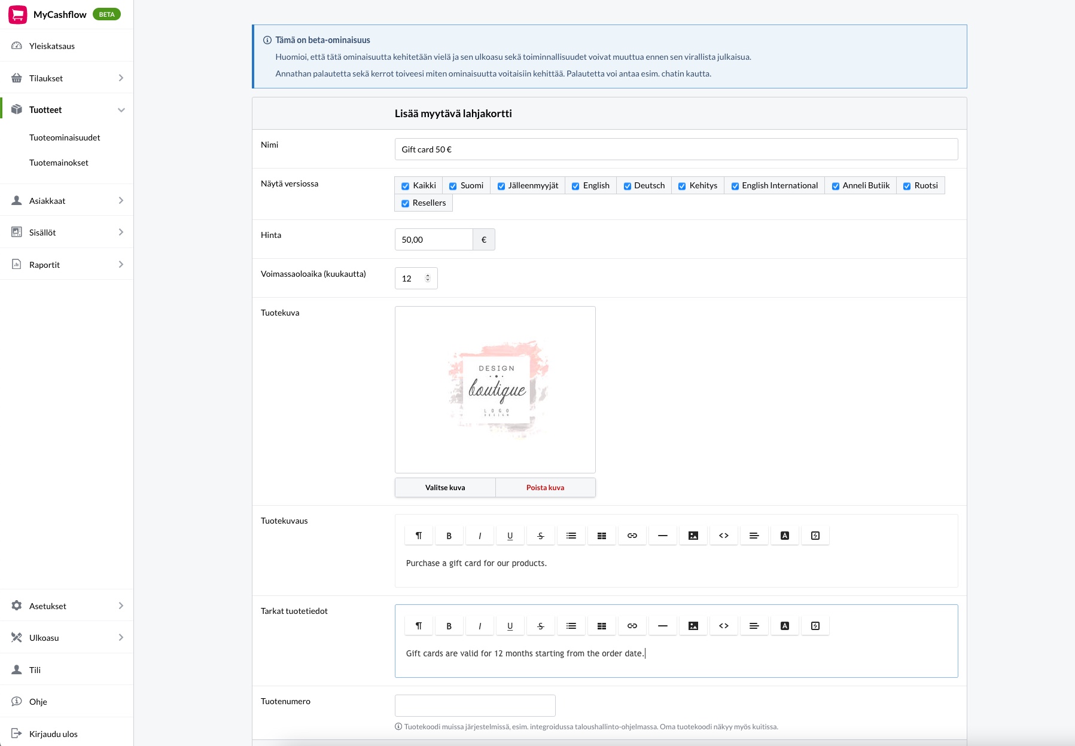Toggle the Jälleenmyyjät checkbox
The width and height of the screenshot is (1075, 746).
click(501, 186)
